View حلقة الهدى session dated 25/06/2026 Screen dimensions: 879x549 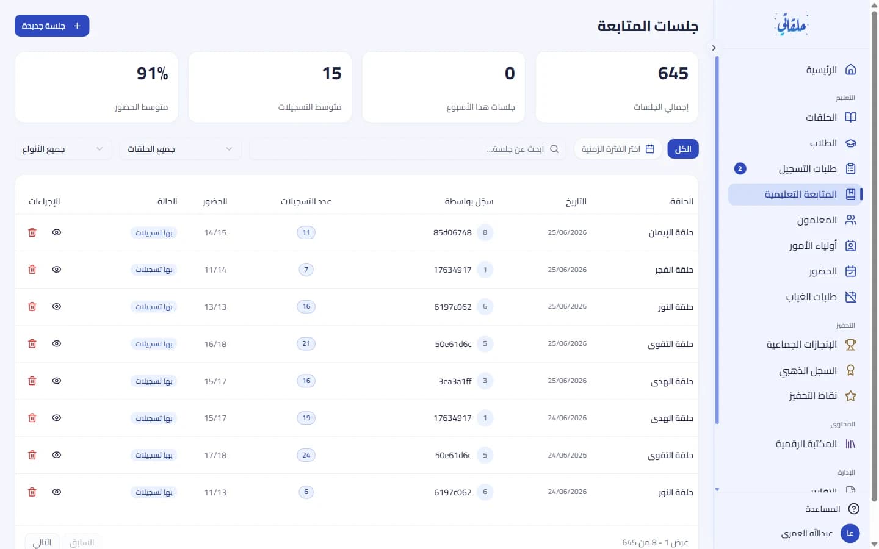57,381
